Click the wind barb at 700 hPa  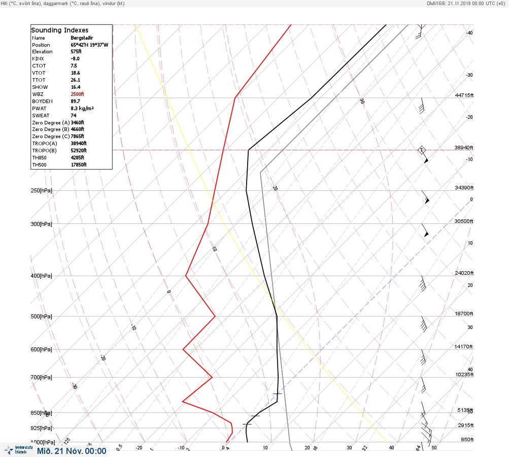tap(423, 385)
